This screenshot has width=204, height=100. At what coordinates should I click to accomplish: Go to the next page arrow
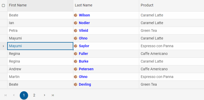click(45, 95)
